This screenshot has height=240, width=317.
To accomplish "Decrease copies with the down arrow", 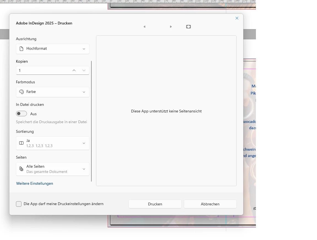I will (x=84, y=70).
